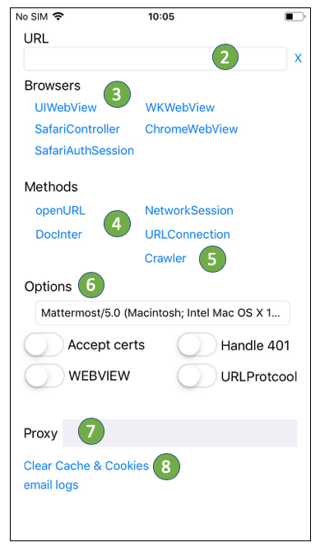The height and width of the screenshot is (547, 320).
Task: Tap the email logs link
Action: pos(51,485)
